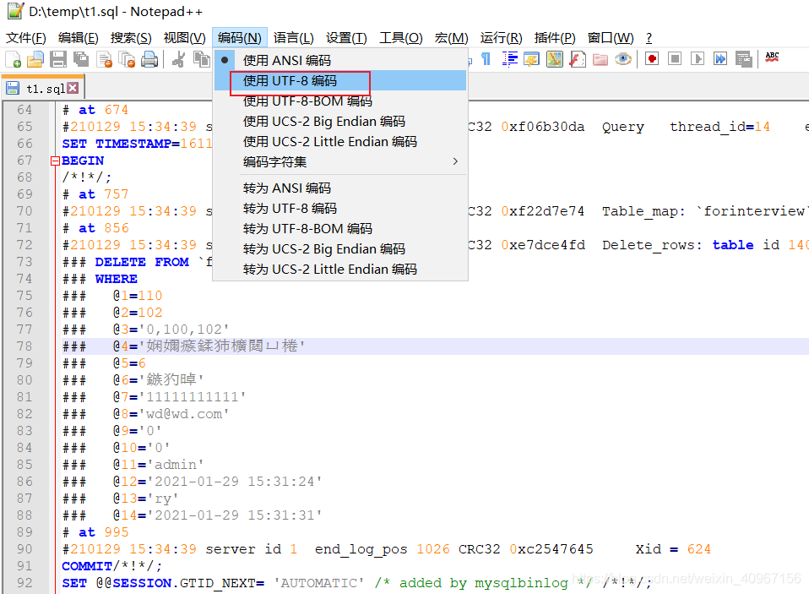Viewport: 809px width, 594px height.
Task: Click the Cut scissors icon
Action: click(x=178, y=59)
